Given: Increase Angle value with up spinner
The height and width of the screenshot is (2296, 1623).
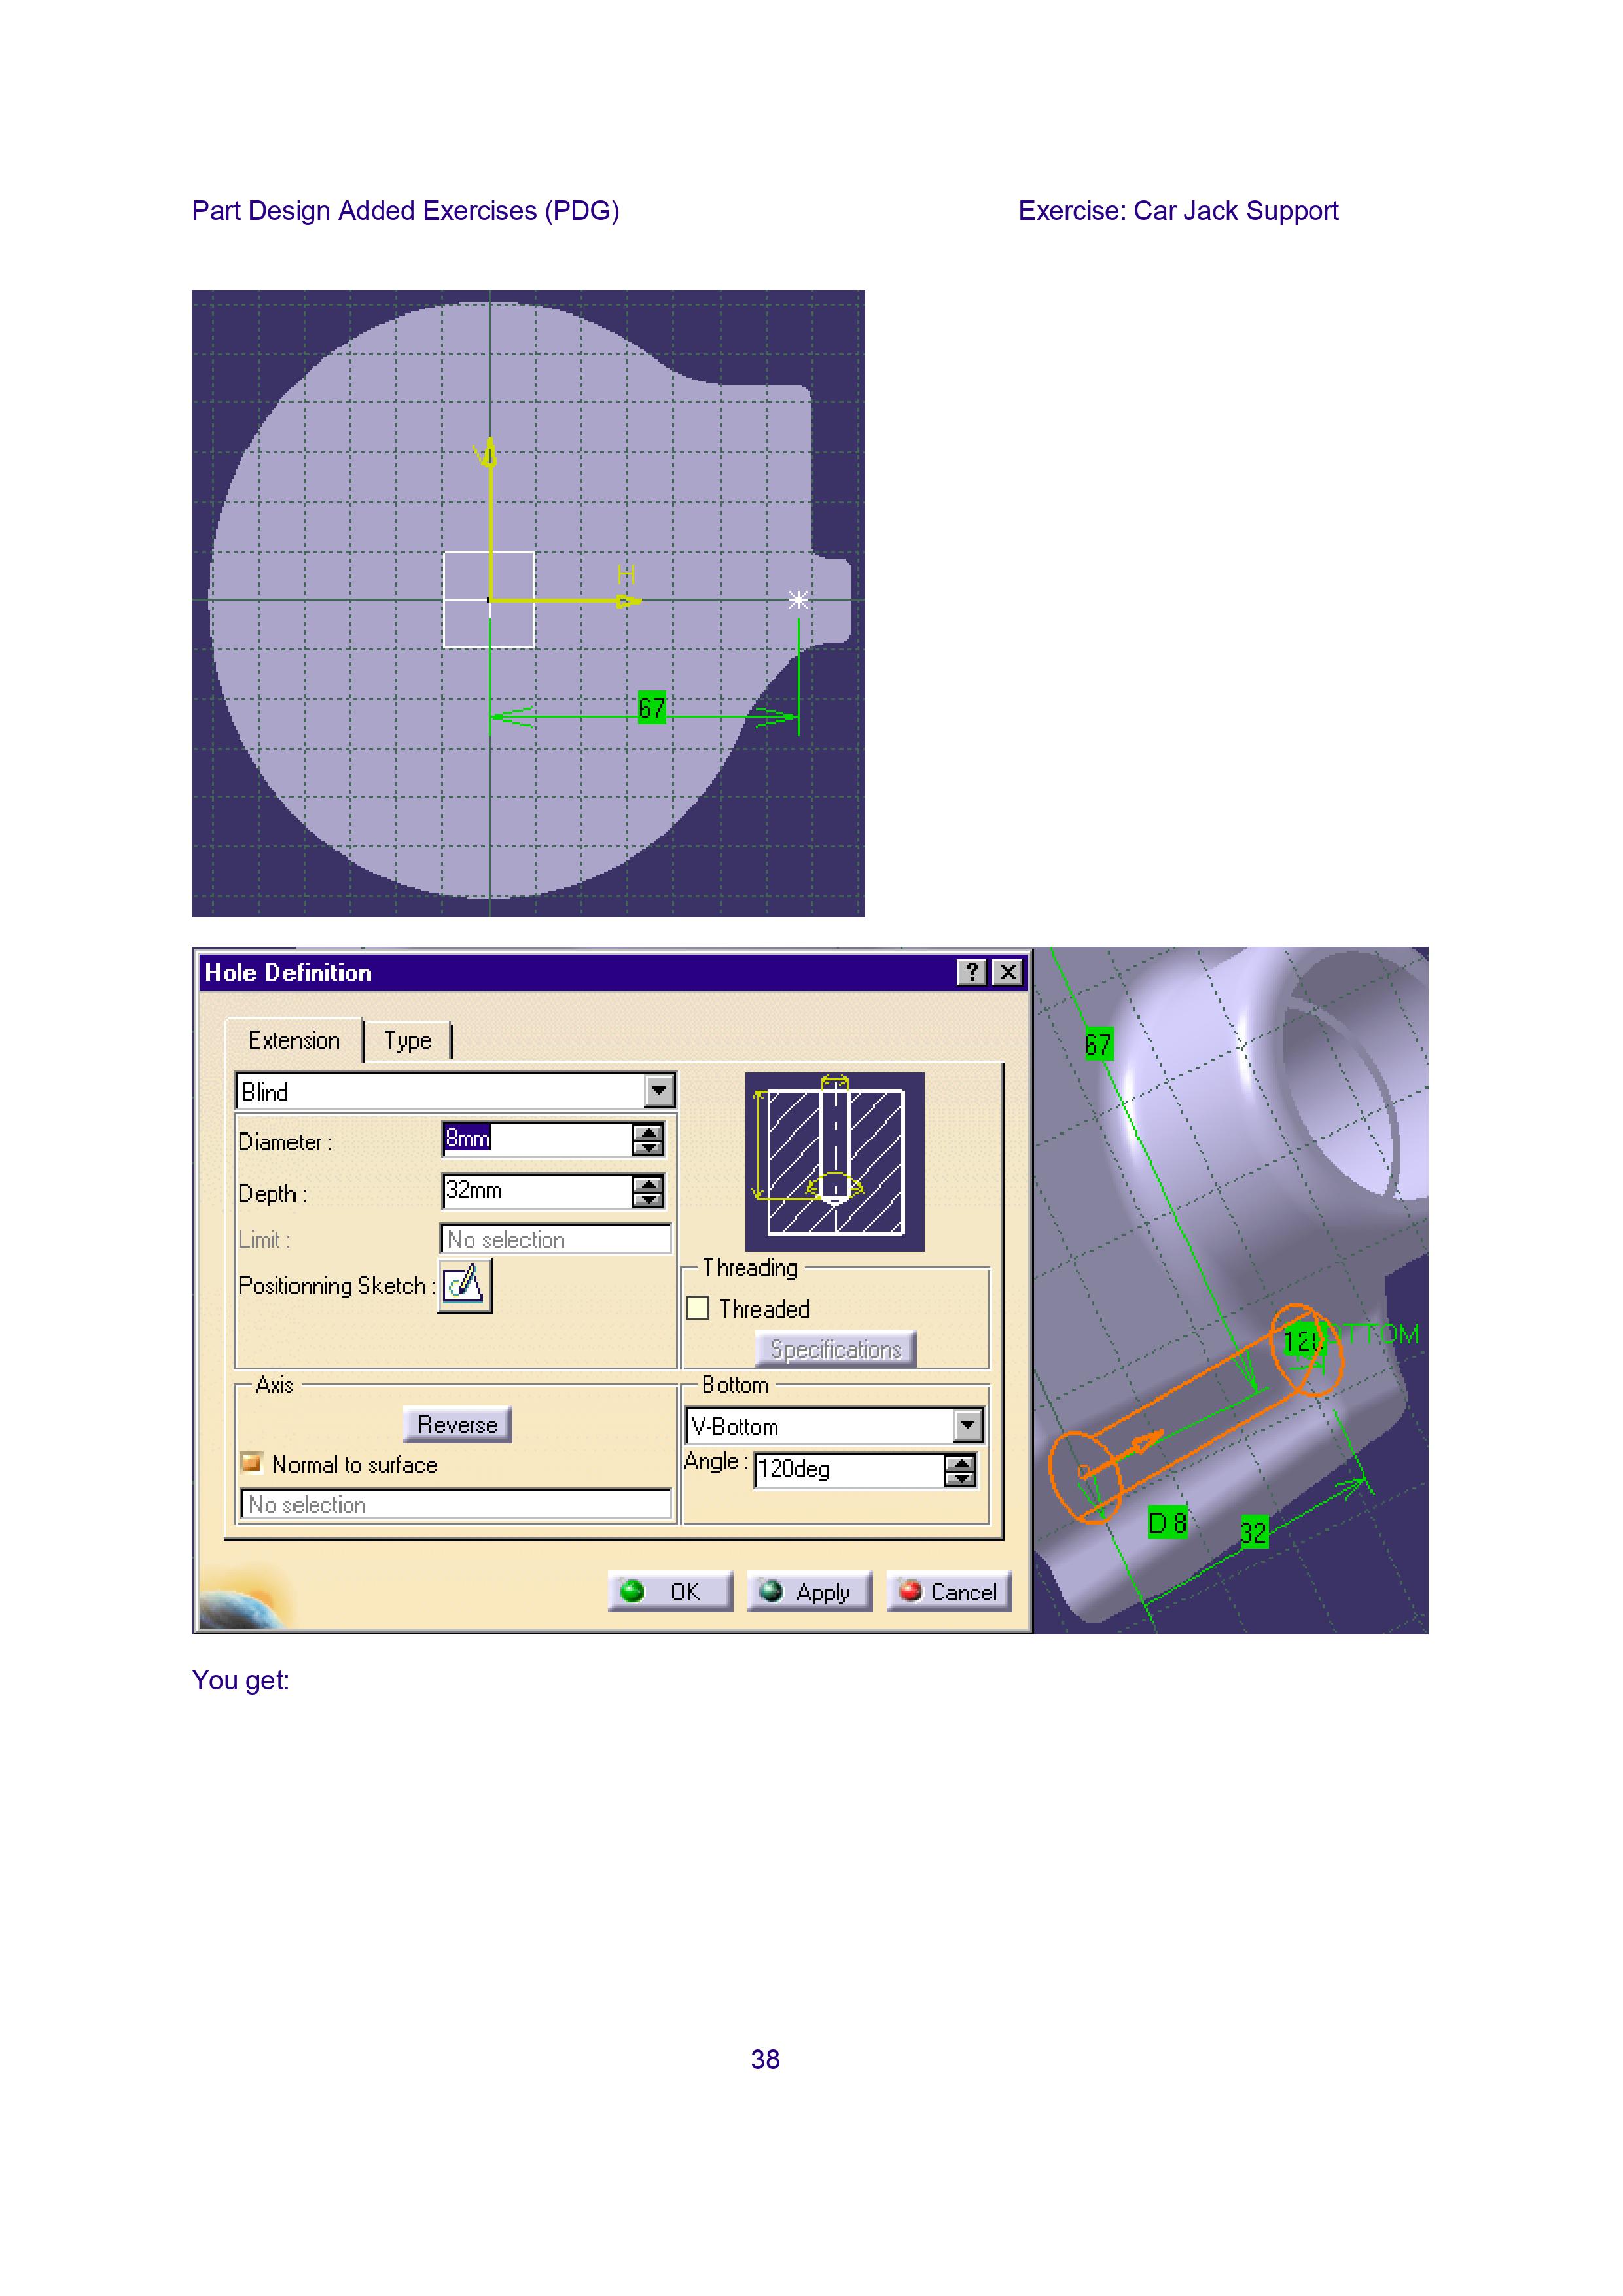Looking at the screenshot, I should pyautogui.click(x=960, y=1463).
